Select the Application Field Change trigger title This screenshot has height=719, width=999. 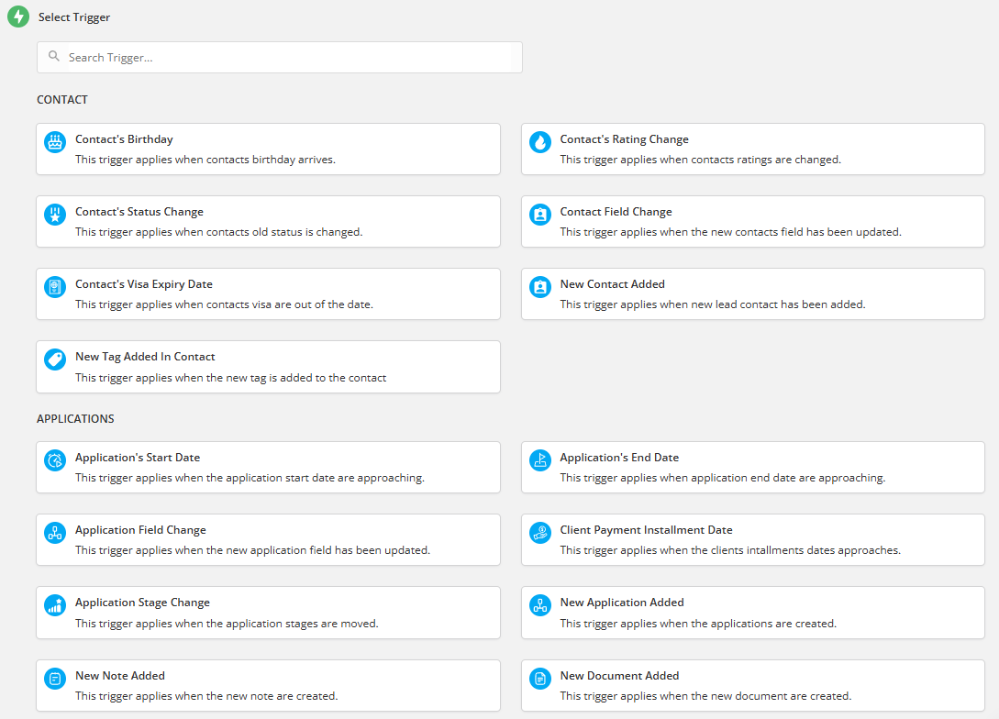[140, 530]
